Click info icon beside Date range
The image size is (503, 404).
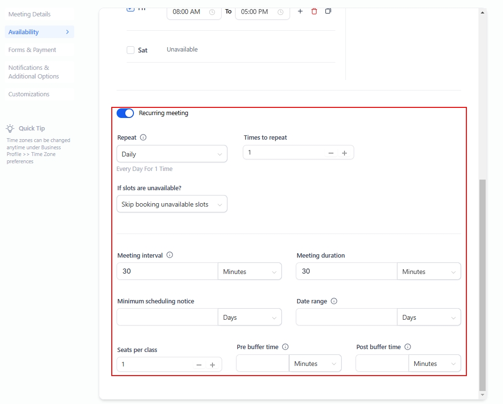(334, 301)
